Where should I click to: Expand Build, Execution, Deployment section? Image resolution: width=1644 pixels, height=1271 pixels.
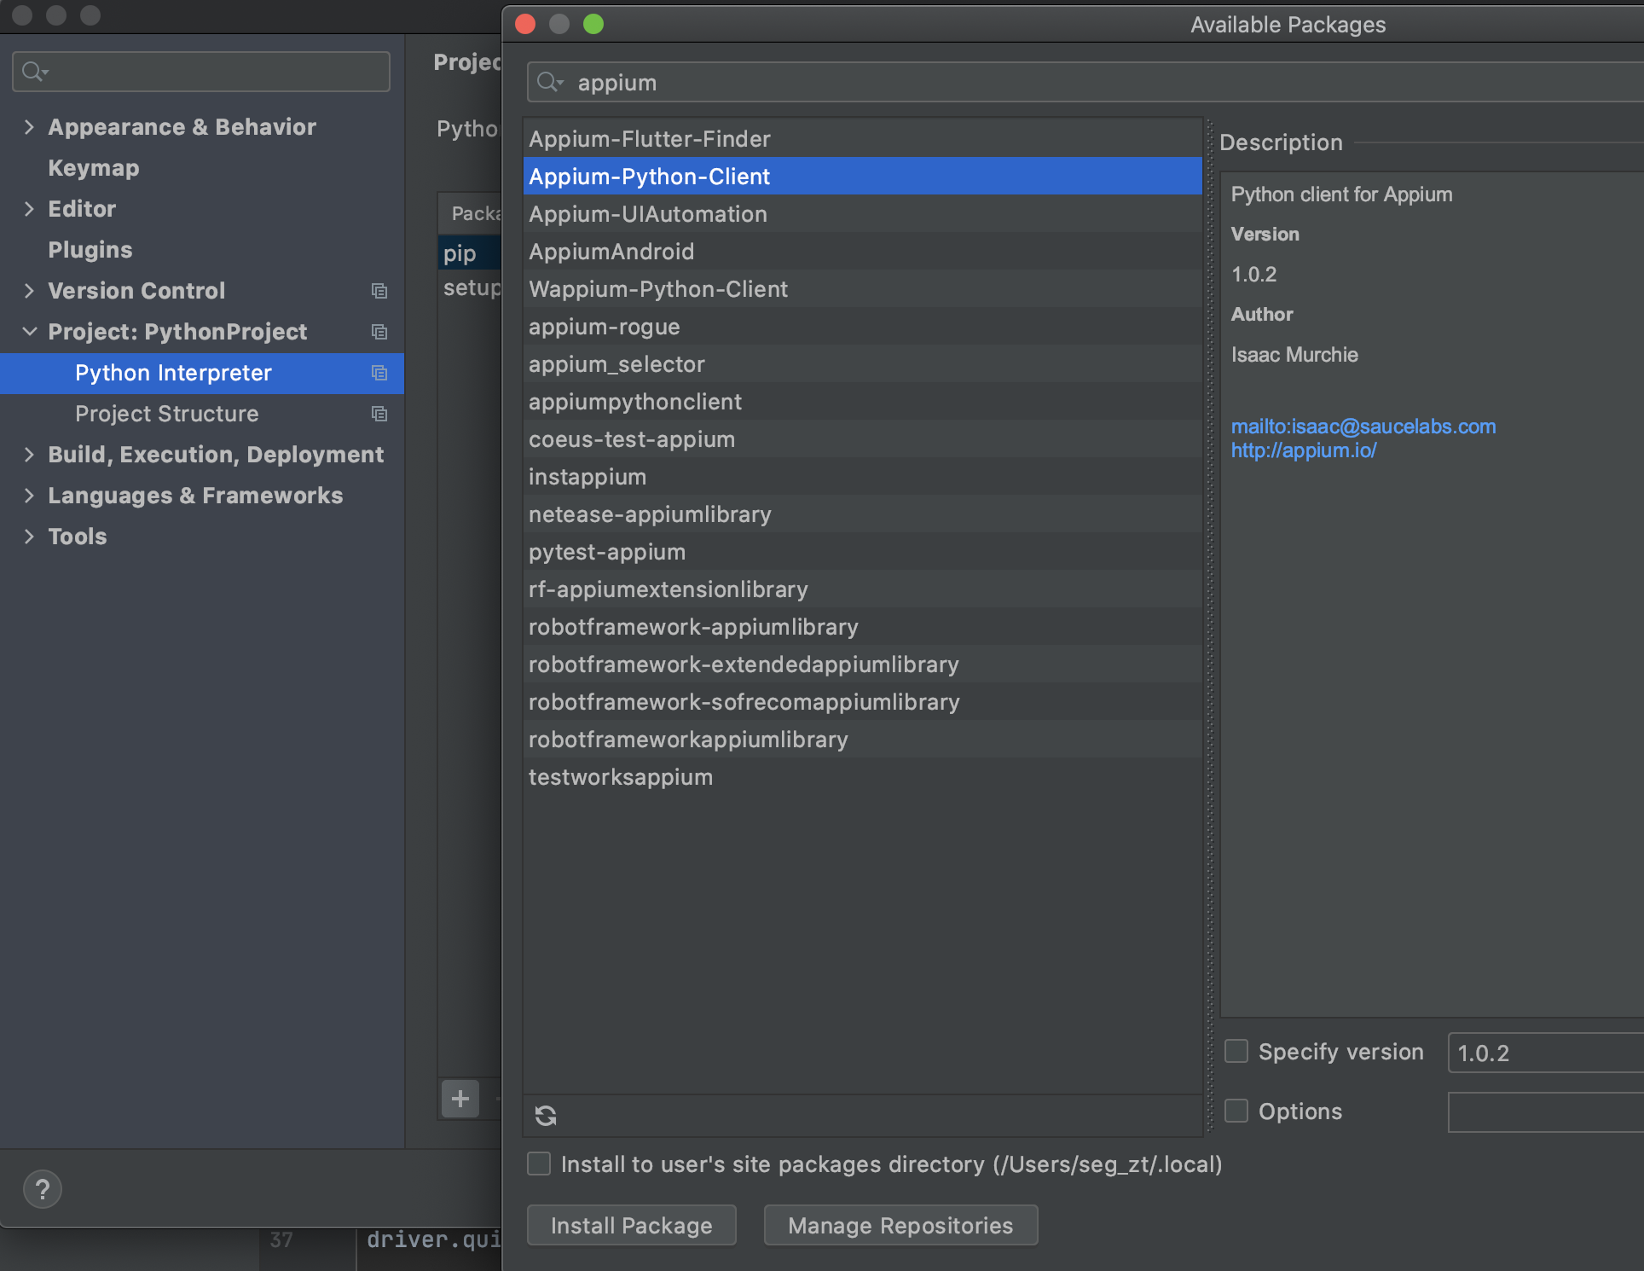(x=29, y=455)
